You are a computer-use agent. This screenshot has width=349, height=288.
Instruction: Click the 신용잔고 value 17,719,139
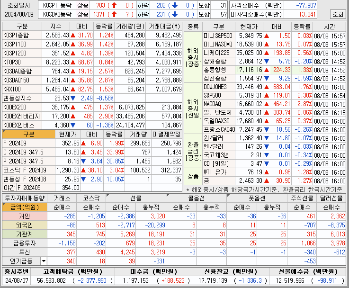[213, 280]
